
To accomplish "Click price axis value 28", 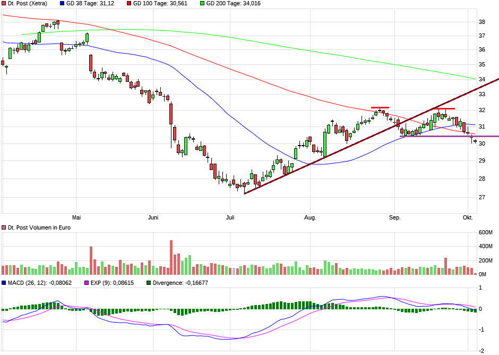I will (482, 179).
